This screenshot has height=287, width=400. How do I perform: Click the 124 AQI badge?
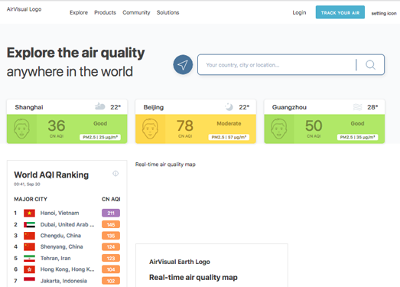click(111, 247)
